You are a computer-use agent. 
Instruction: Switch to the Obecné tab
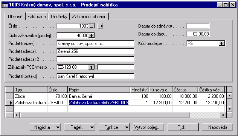[x=15, y=17]
